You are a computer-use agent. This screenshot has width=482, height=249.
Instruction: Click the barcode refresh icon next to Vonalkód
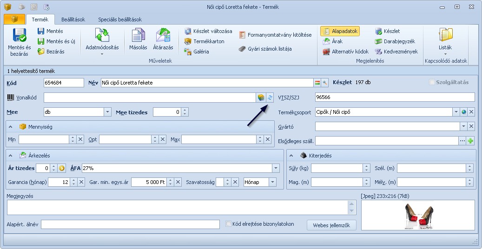(270, 97)
